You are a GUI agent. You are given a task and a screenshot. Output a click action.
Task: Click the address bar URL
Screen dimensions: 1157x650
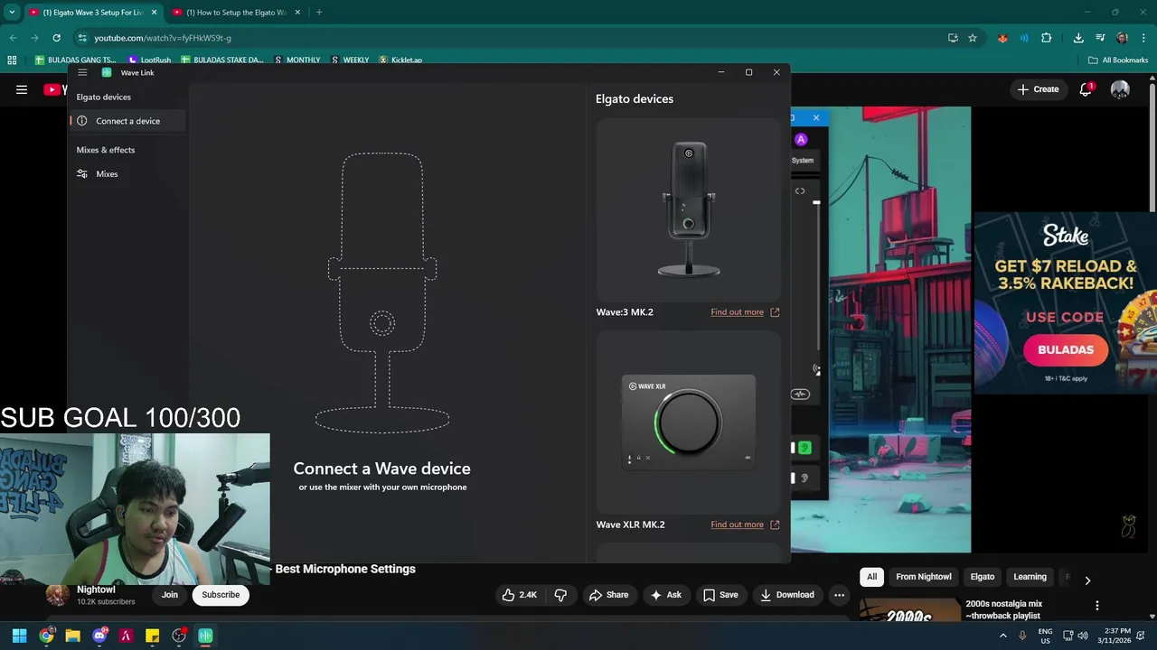click(163, 38)
